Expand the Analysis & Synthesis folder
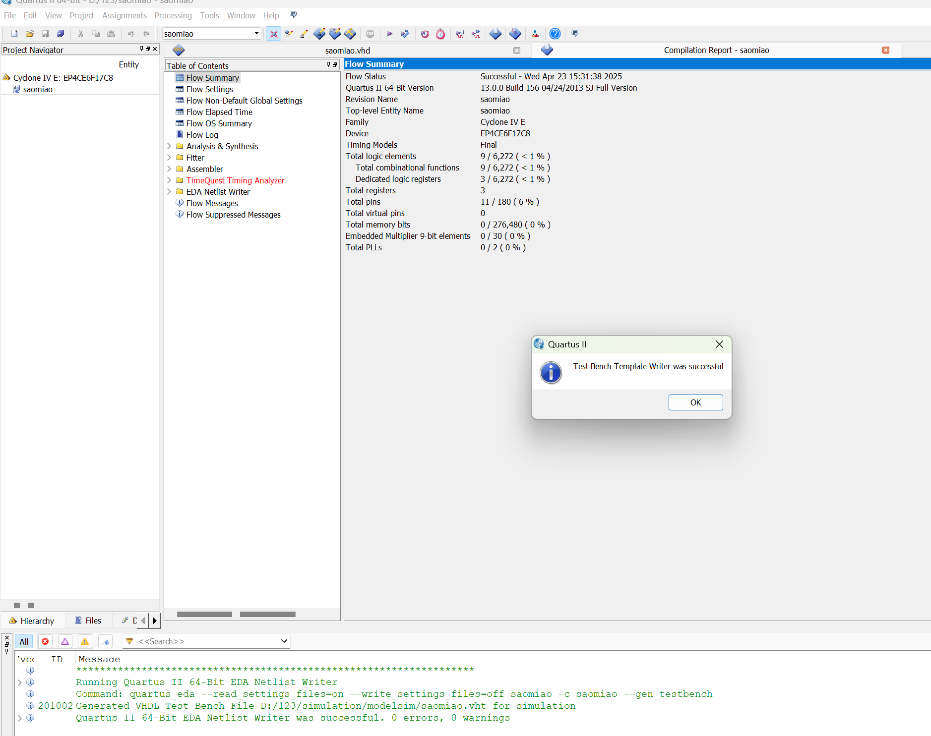Screen dimensions: 931x736 click(169, 146)
